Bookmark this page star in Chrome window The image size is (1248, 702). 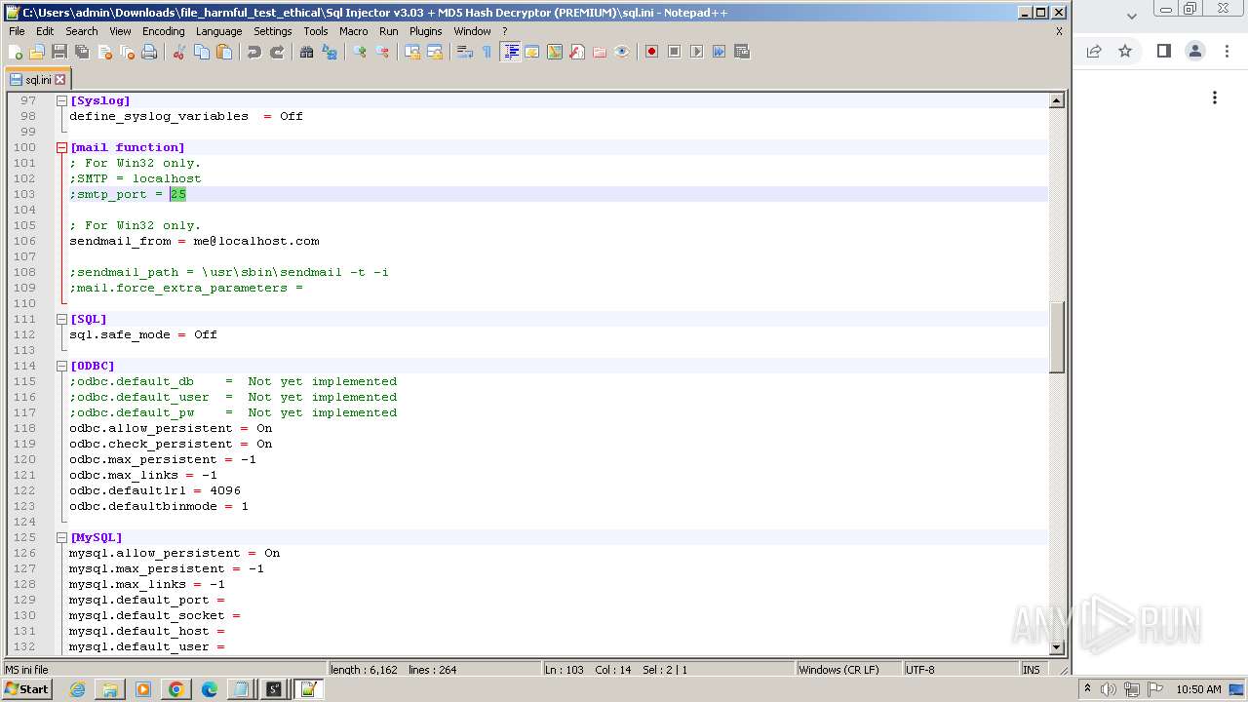tap(1125, 51)
